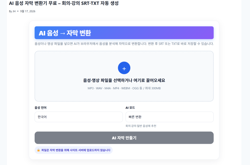Click the post date 9월 17, 2026
This screenshot has width=250, height=165.
tap(28, 11)
